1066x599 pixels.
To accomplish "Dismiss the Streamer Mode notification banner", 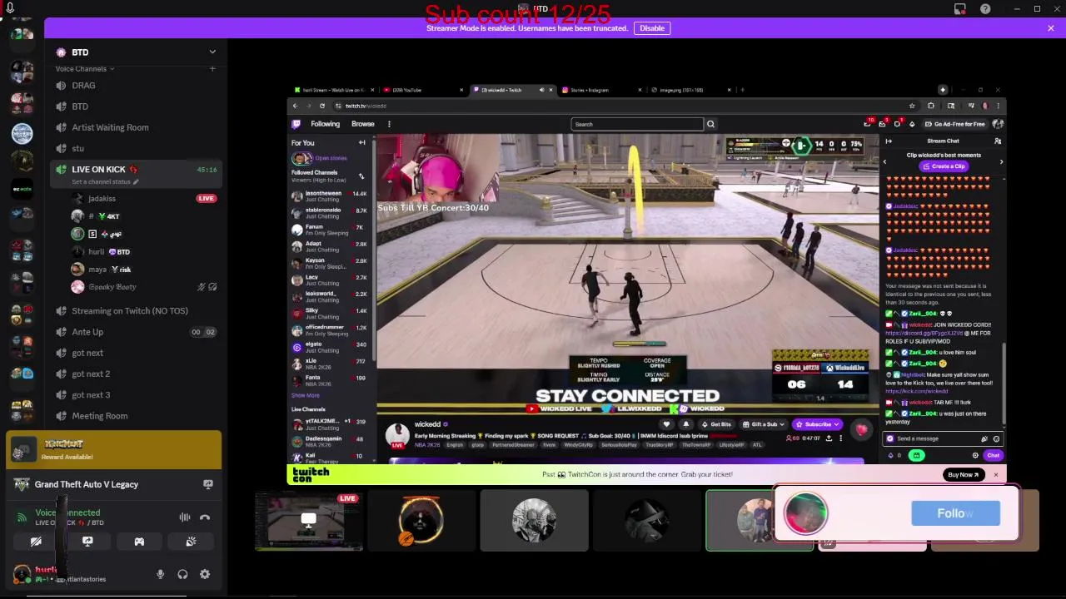I will (x=1051, y=28).
